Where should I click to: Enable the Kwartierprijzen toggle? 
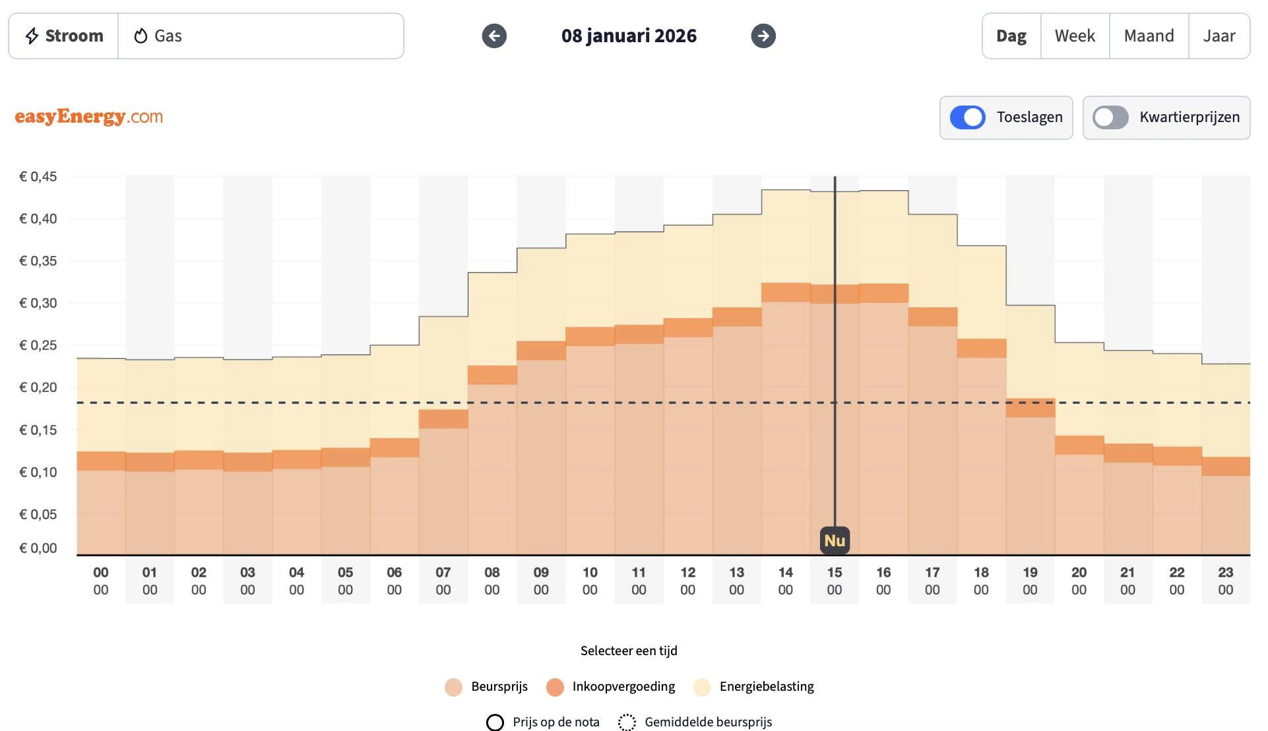(x=1110, y=117)
